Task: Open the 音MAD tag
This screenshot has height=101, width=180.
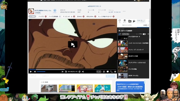Action: [79, 17]
